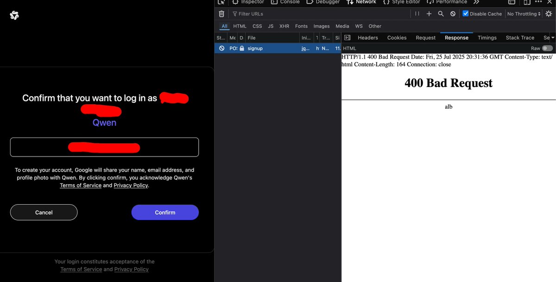Image resolution: width=556 pixels, height=282 pixels.
Task: Open the Performance tab
Action: [447, 2]
